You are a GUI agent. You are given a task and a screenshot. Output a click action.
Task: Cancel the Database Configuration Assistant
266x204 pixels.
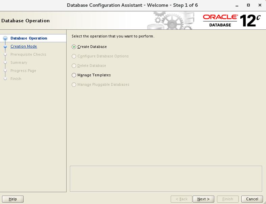pos(252,199)
